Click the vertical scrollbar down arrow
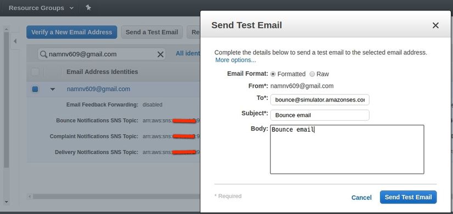Viewport: 453px width, 214px height. click(7, 202)
